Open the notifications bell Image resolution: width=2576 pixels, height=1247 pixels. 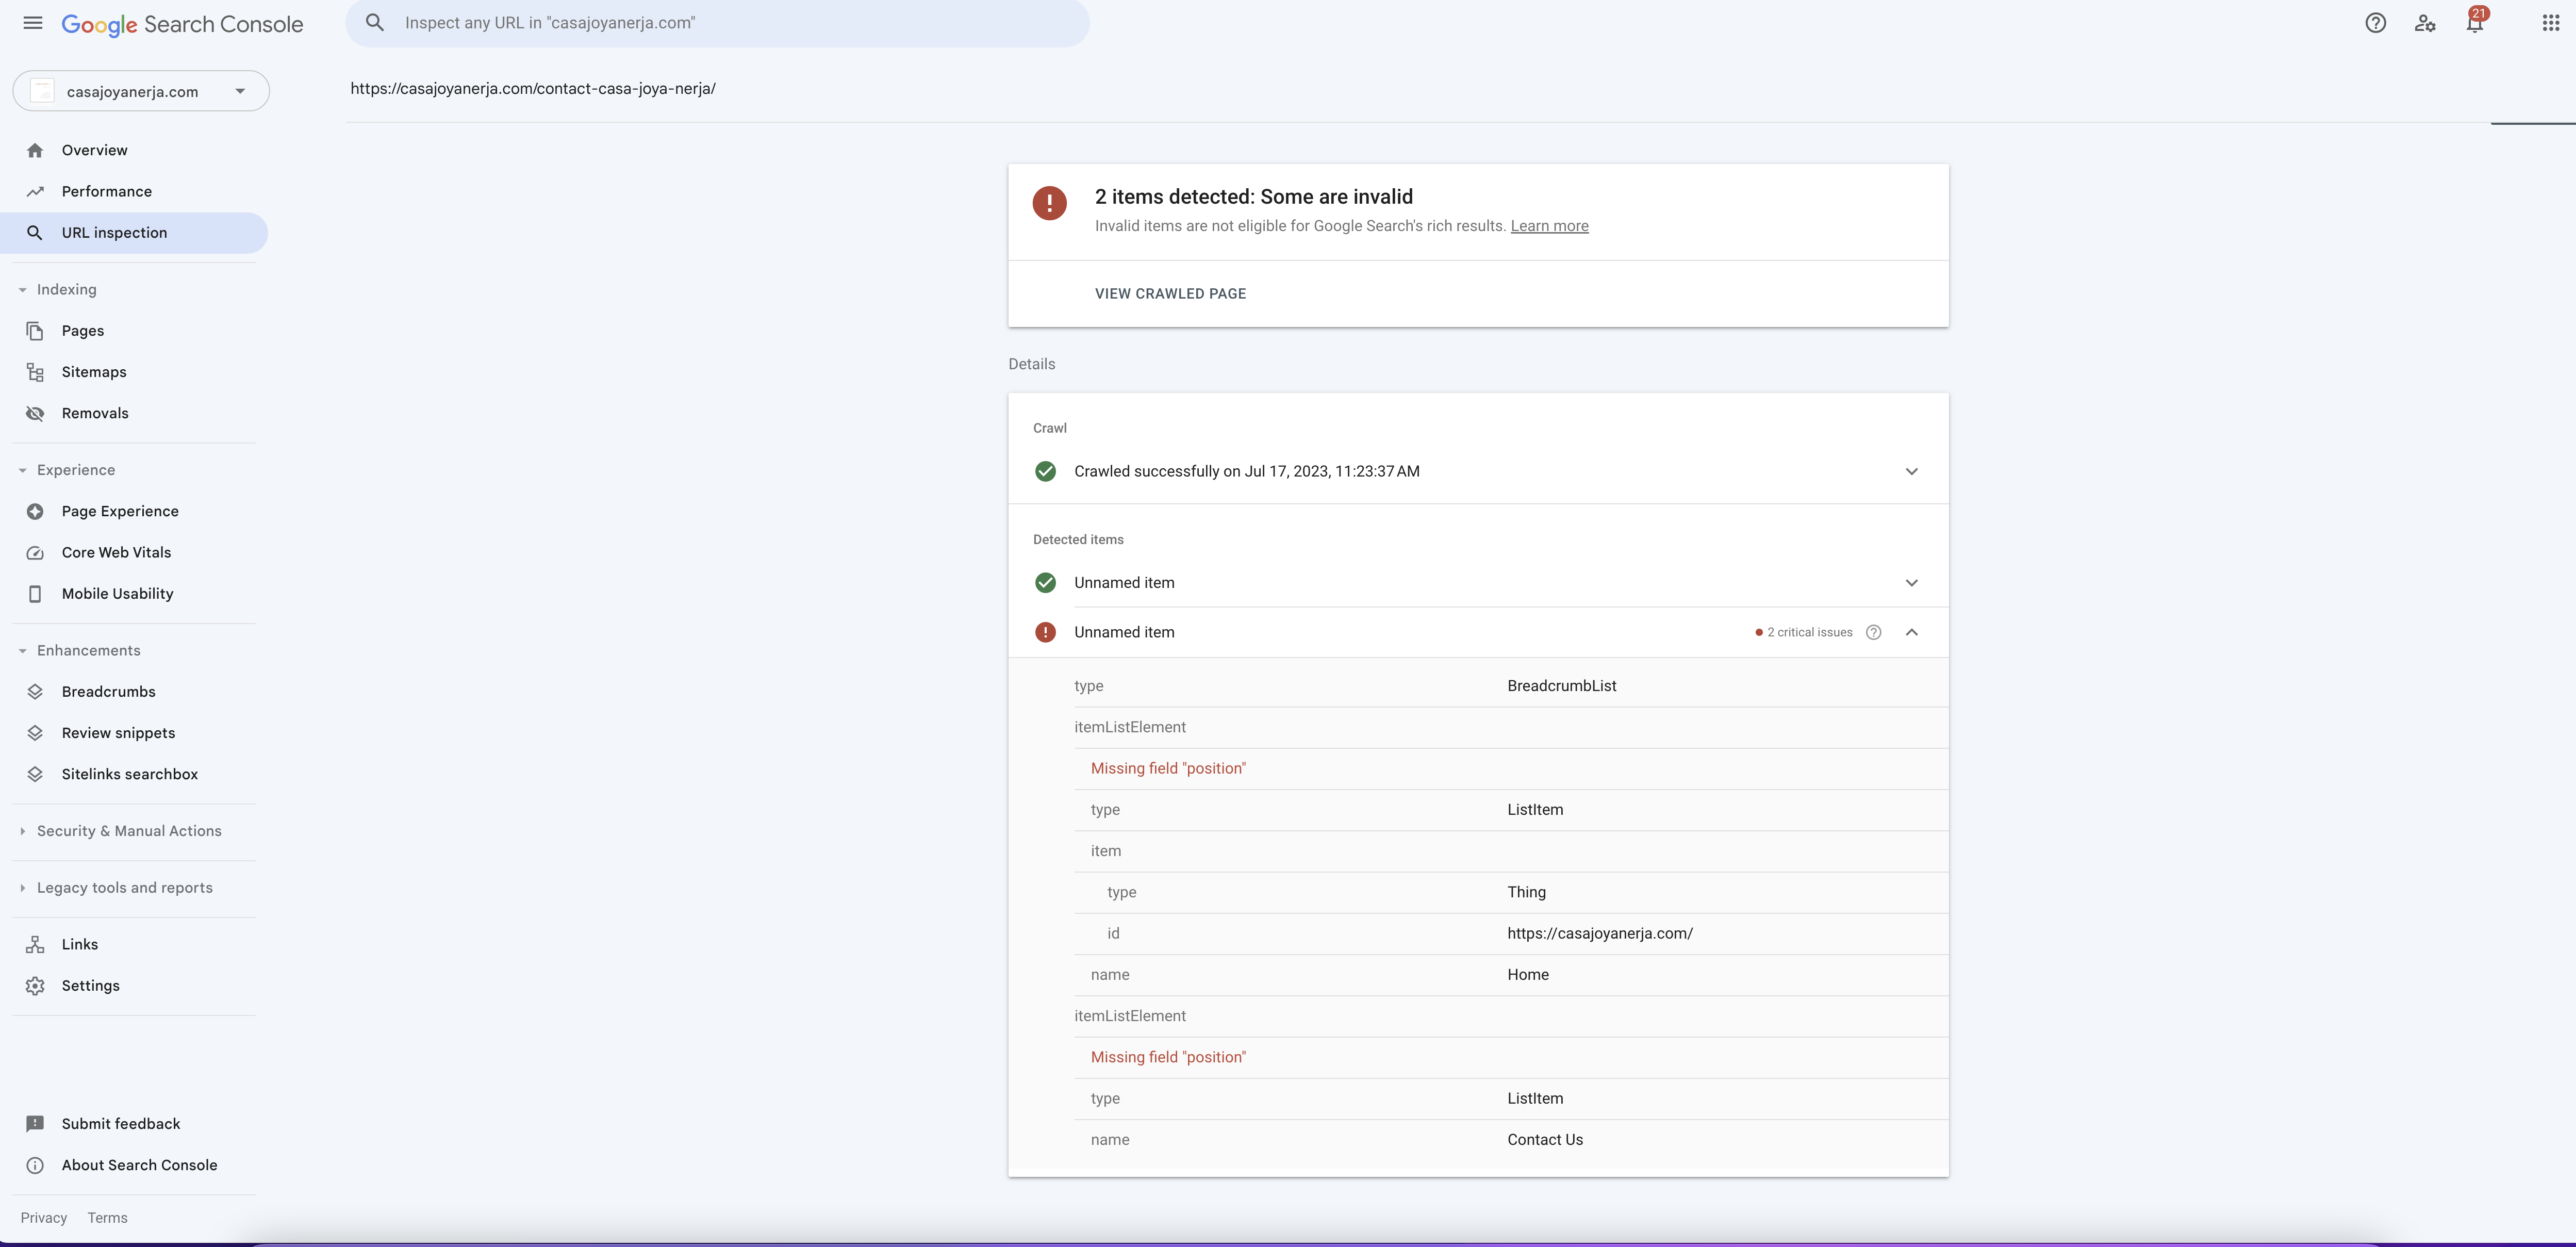tap(2475, 23)
